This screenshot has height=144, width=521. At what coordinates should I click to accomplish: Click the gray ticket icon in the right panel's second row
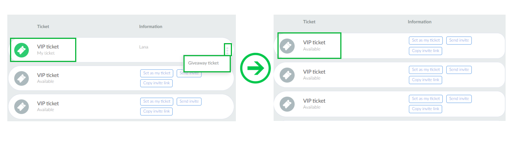click(287, 75)
